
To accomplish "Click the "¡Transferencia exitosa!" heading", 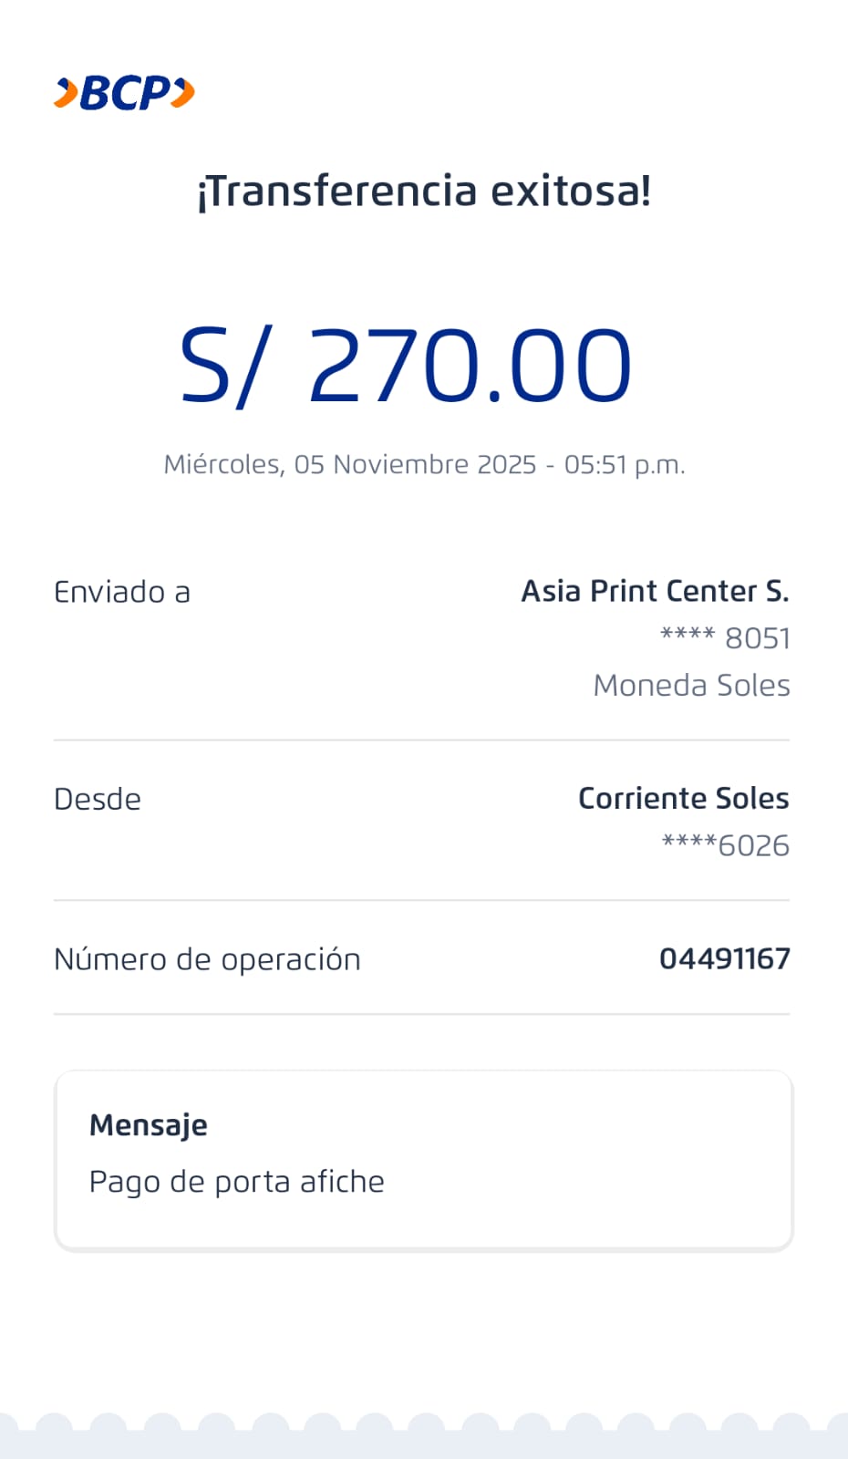I will [x=424, y=191].
